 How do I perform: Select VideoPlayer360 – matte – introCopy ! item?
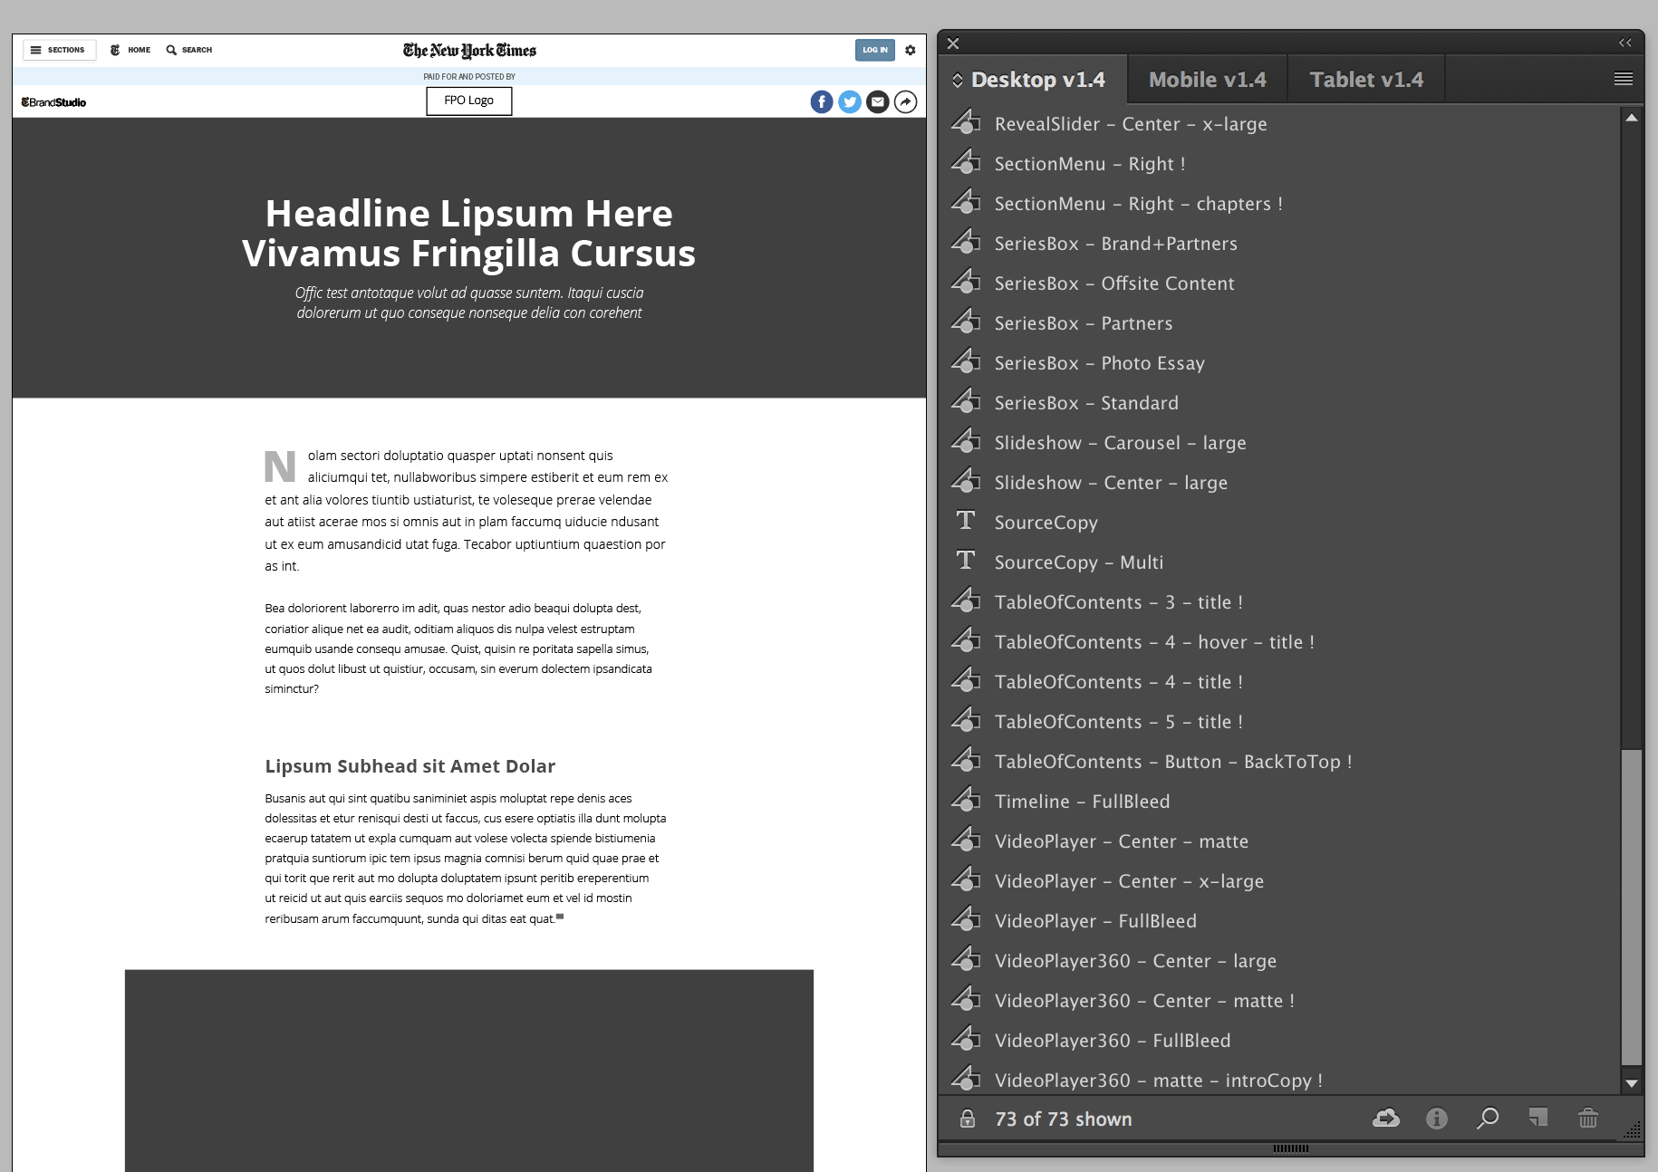point(1277,1081)
